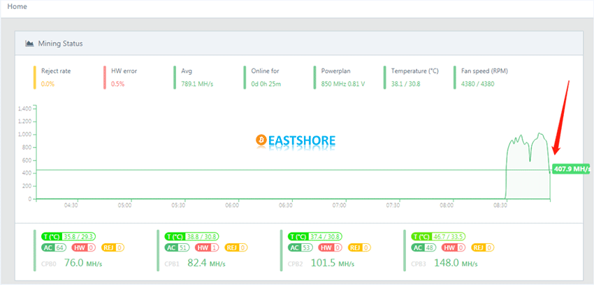This screenshot has height=285, width=594.
Task: Click the CPB3 HW 0 badge
Action: pos(454,248)
